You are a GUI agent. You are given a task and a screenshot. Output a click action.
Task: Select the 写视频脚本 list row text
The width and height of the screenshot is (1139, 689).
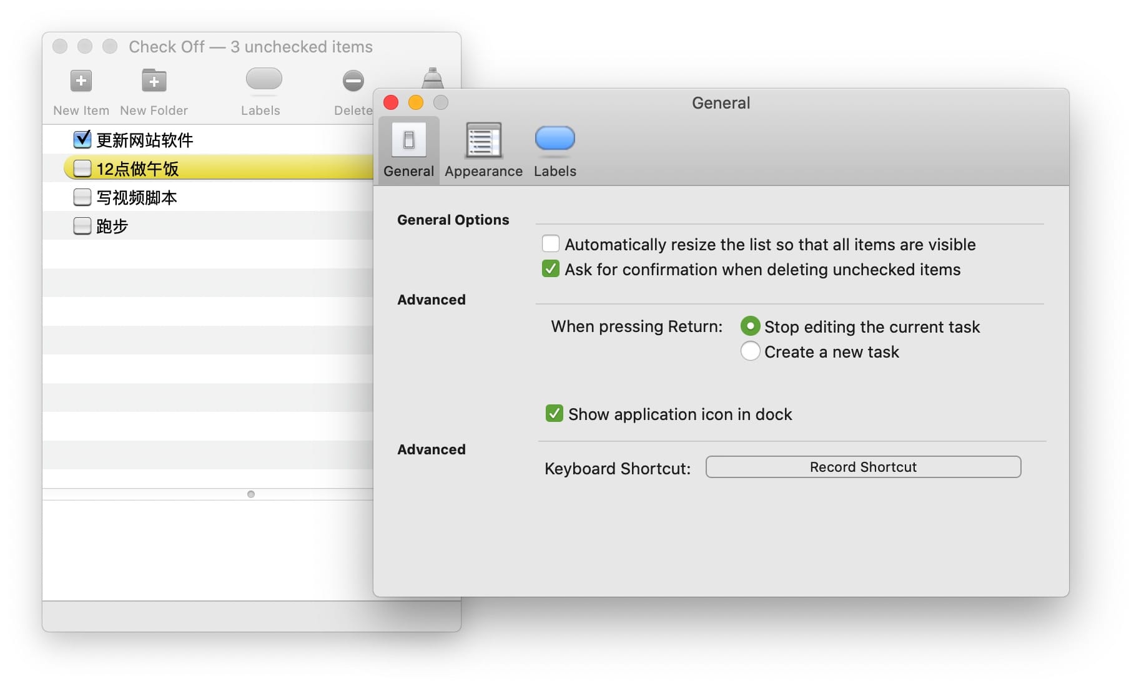(137, 198)
